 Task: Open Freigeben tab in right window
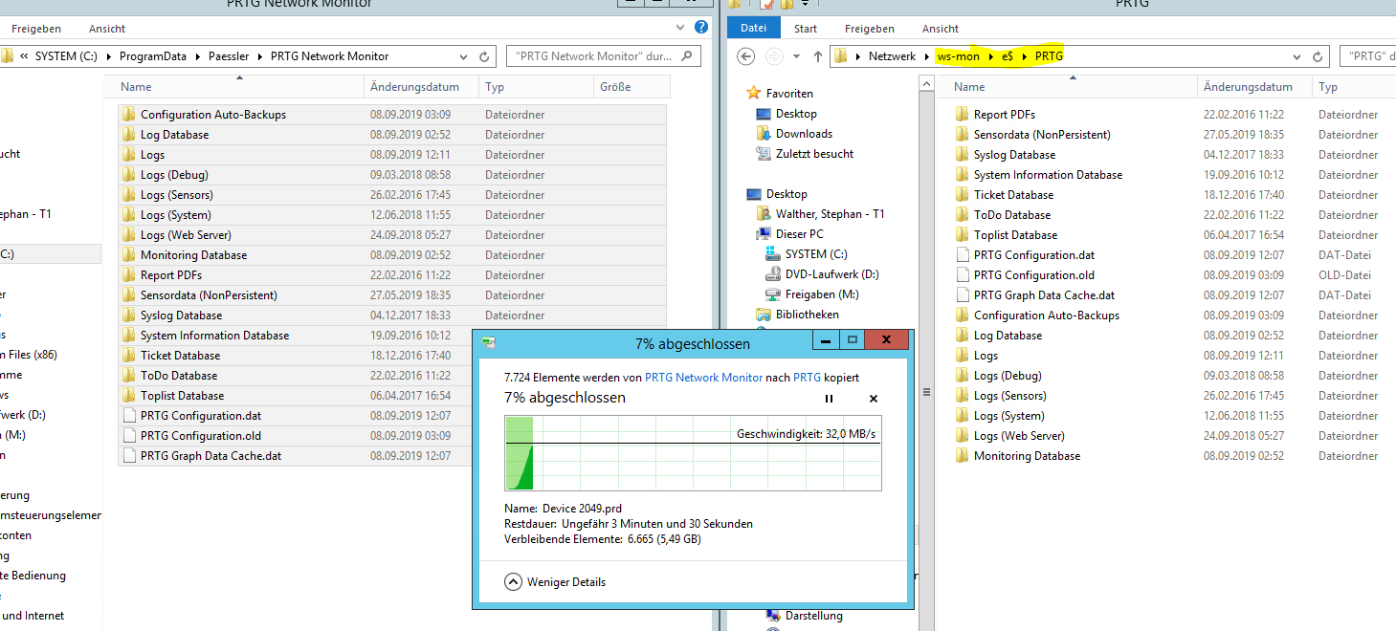pyautogui.click(x=870, y=29)
